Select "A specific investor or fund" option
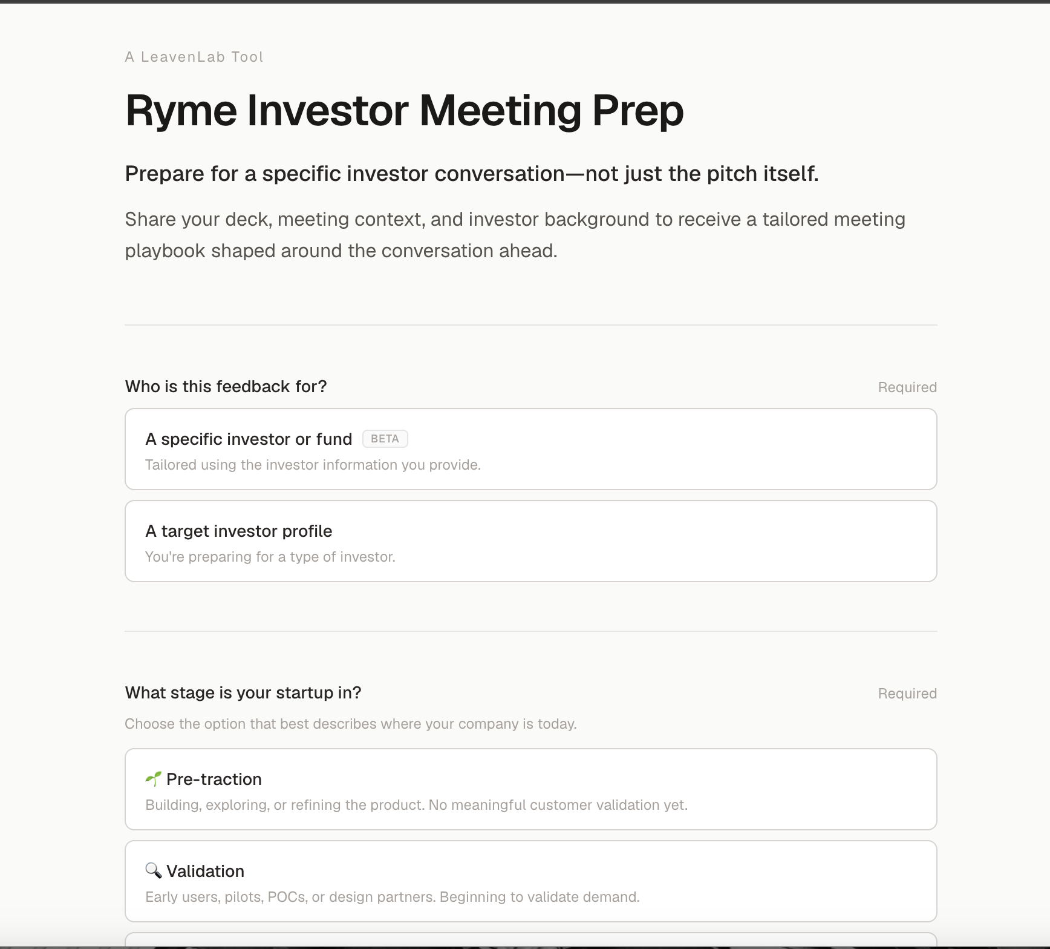The width and height of the screenshot is (1050, 949). (x=531, y=449)
